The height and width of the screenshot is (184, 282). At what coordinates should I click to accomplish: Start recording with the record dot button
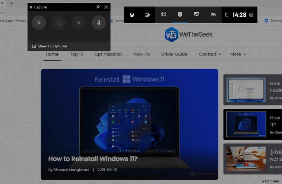(x=79, y=23)
